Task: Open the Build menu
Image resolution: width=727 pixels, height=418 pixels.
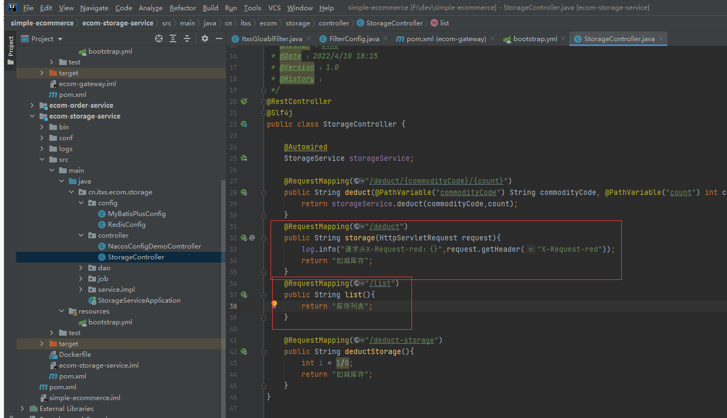Action: (x=210, y=8)
